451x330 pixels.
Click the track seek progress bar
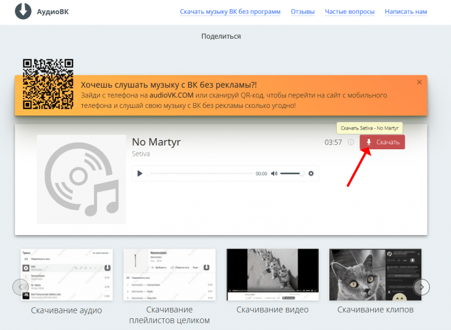tap(200, 173)
